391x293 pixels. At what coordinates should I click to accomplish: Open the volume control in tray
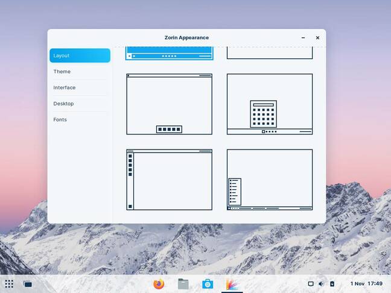click(x=321, y=284)
